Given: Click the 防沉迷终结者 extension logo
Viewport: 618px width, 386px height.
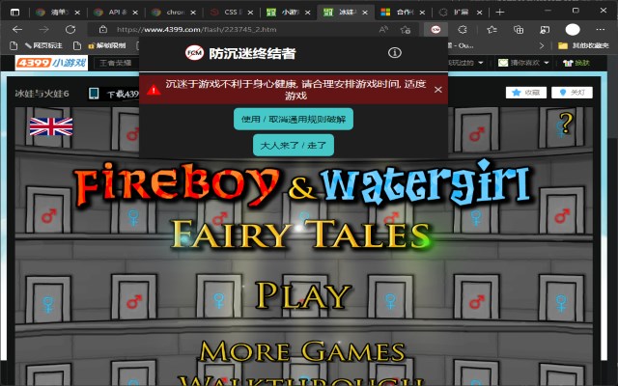Looking at the screenshot, I should (x=195, y=52).
